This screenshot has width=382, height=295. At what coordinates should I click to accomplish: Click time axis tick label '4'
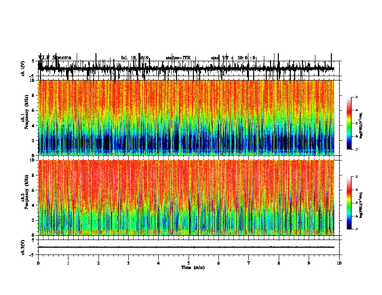coord(159,263)
